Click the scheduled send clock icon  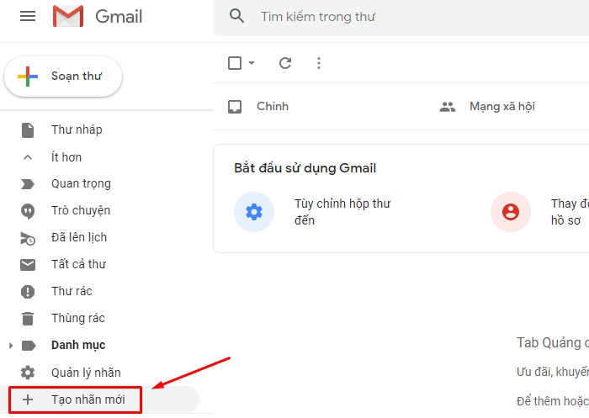click(28, 239)
